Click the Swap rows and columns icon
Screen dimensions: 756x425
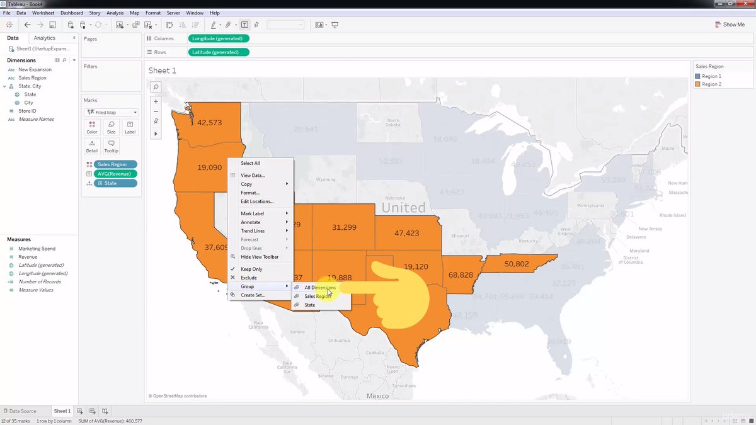pos(169,25)
